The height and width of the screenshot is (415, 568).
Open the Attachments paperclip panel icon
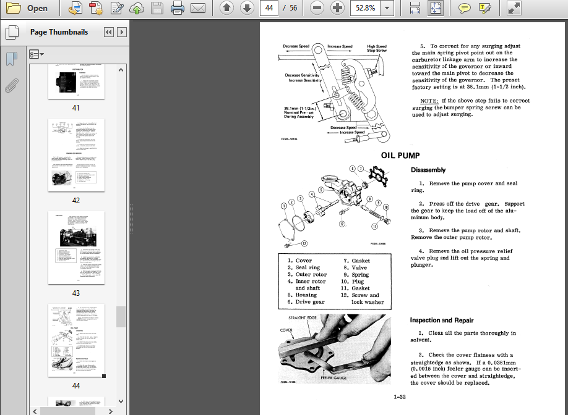12,86
